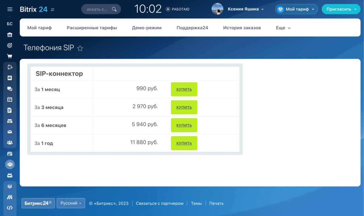Expand the Еще menu
Screen dimensions: 364x216
(283, 28)
